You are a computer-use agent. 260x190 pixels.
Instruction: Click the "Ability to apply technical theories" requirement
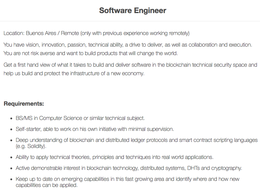114,157
